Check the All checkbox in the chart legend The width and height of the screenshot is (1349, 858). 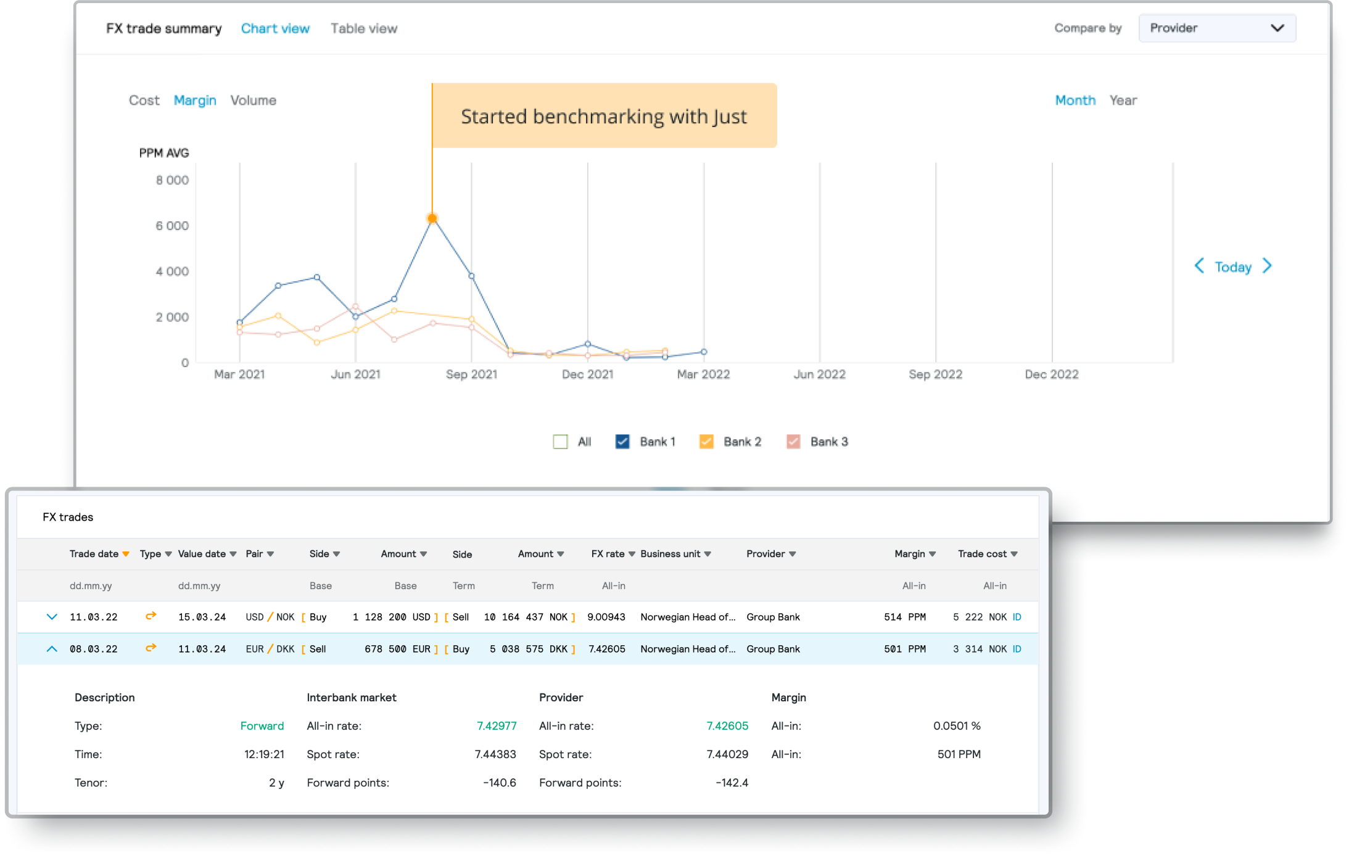pos(560,441)
